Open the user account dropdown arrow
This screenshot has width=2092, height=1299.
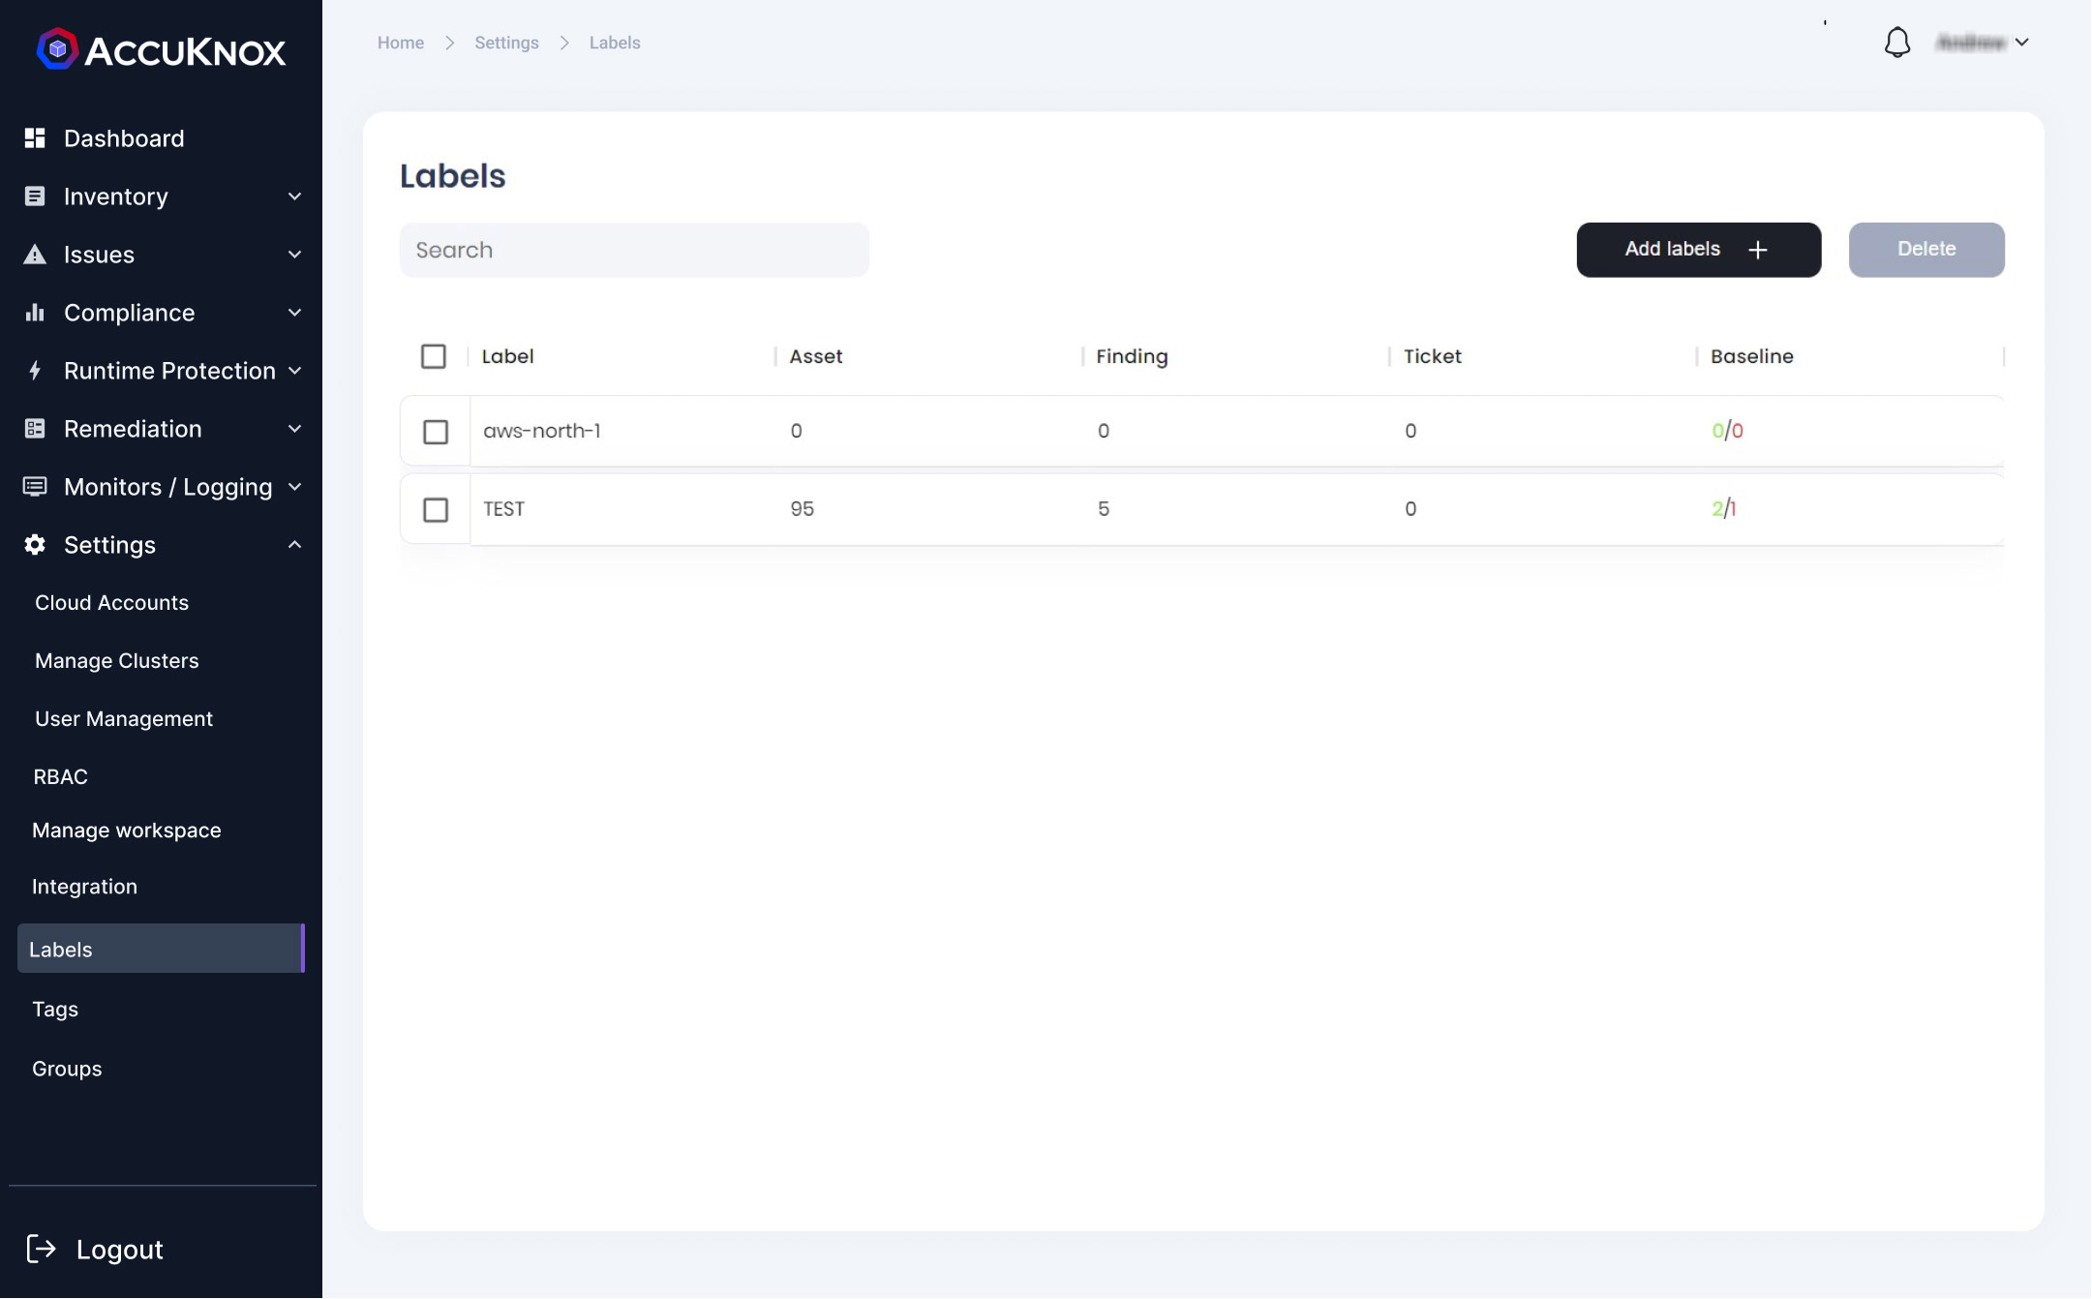click(x=2021, y=43)
